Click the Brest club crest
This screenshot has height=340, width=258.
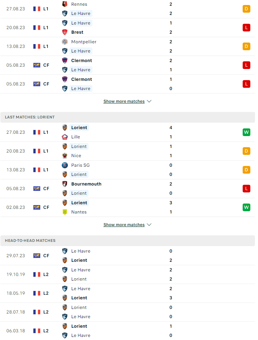65,32
